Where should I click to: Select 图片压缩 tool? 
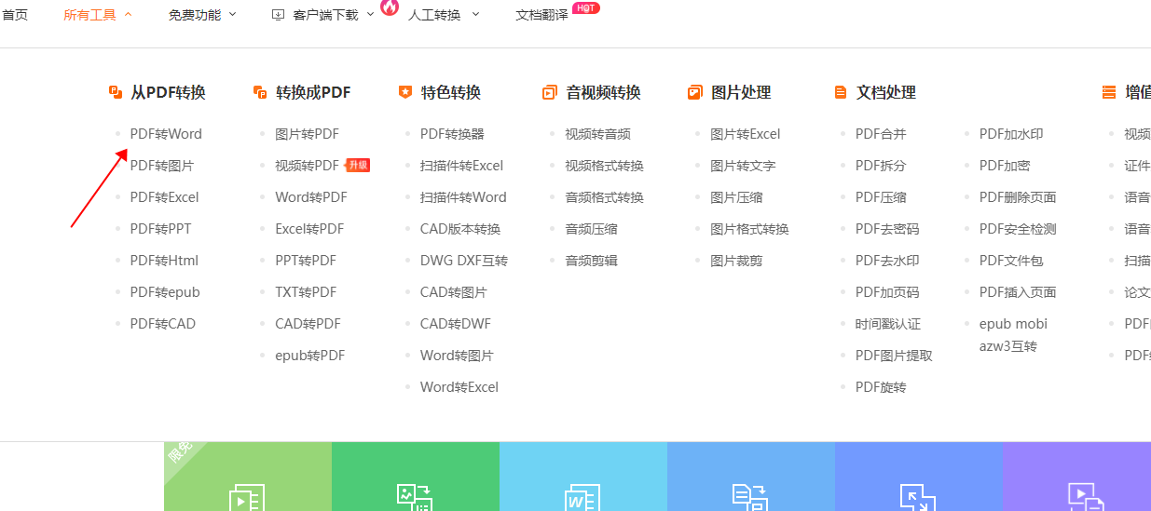(x=737, y=197)
